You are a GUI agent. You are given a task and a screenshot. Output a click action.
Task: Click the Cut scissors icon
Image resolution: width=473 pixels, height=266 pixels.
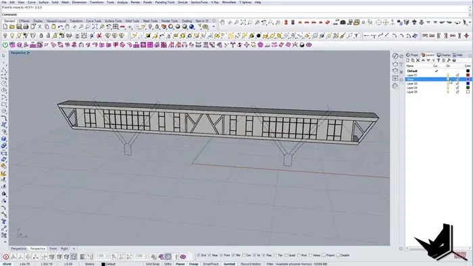39,27
